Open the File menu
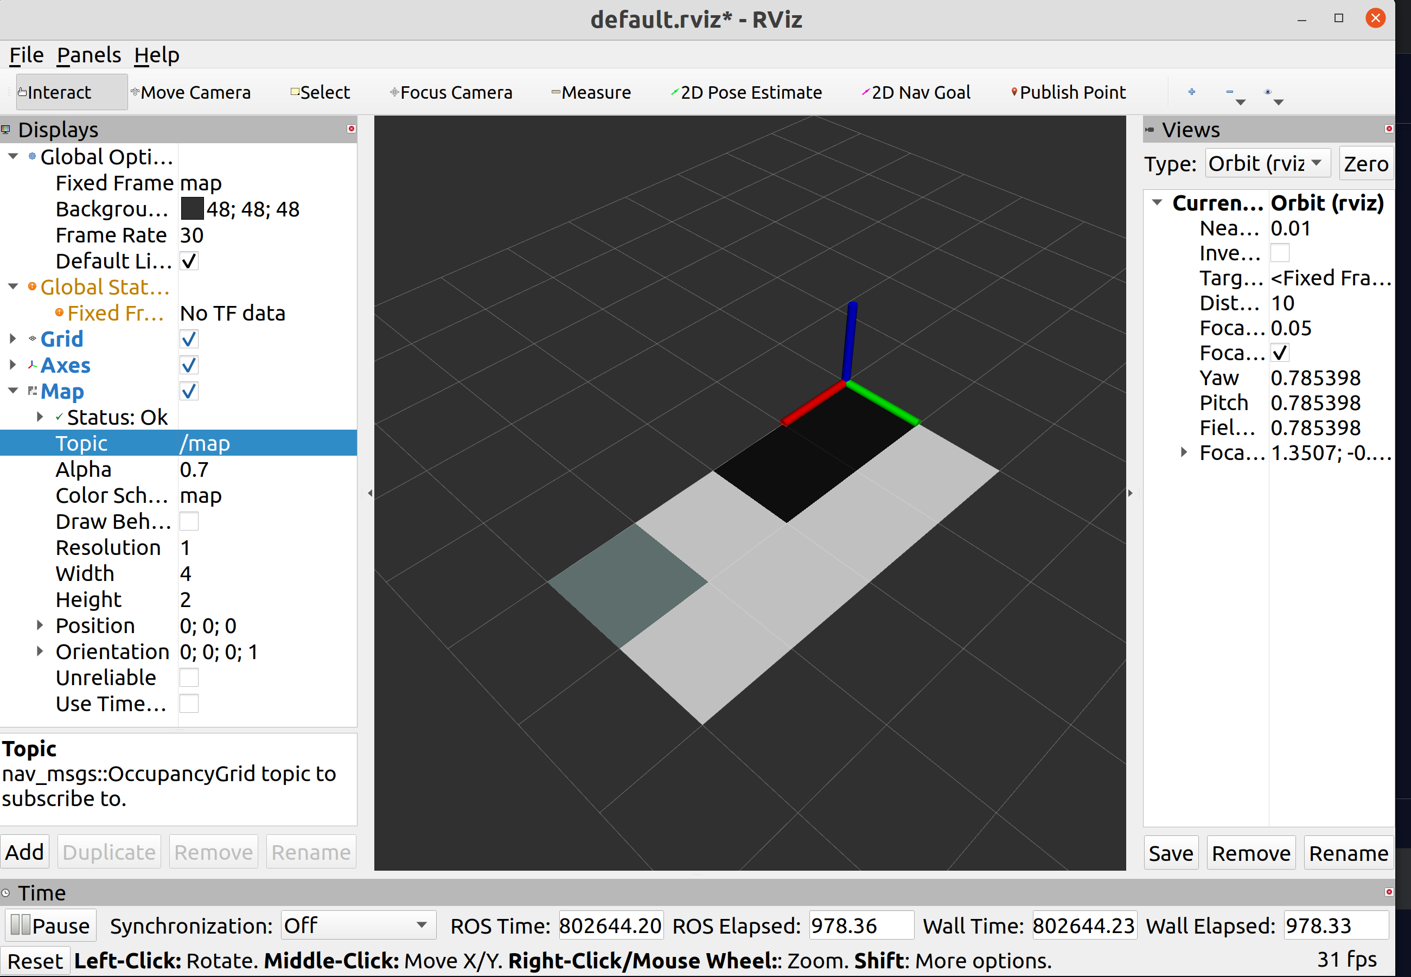1411x977 pixels. coord(27,55)
